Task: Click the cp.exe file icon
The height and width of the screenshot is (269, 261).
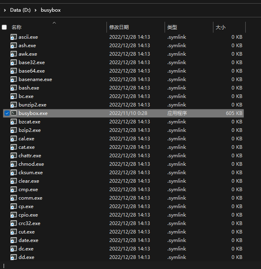Action: coord(14,206)
